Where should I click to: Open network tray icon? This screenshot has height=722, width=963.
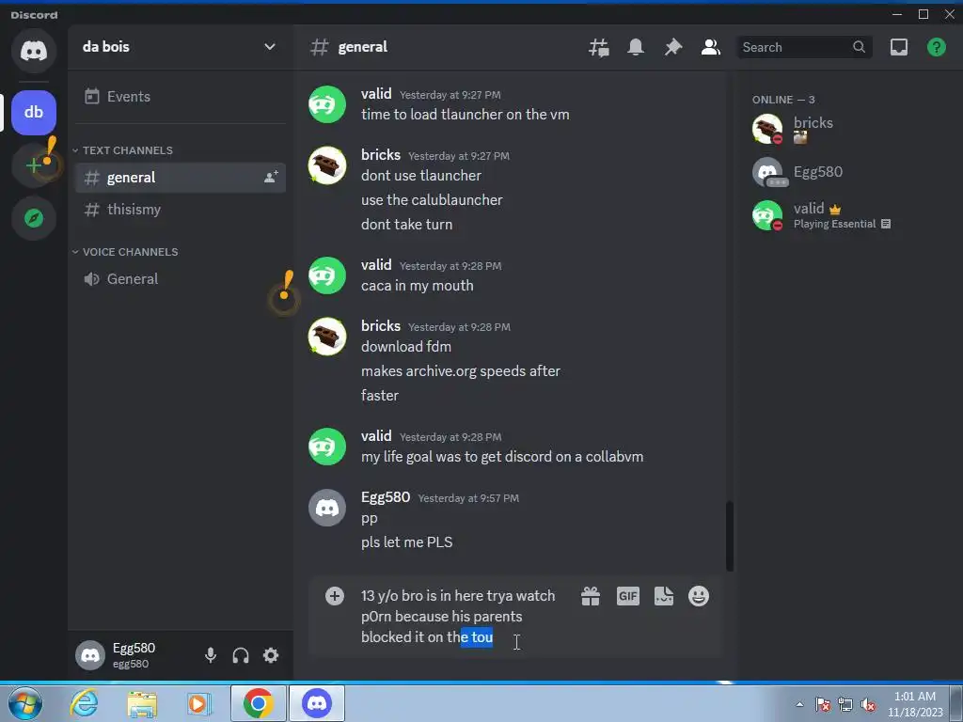point(845,704)
